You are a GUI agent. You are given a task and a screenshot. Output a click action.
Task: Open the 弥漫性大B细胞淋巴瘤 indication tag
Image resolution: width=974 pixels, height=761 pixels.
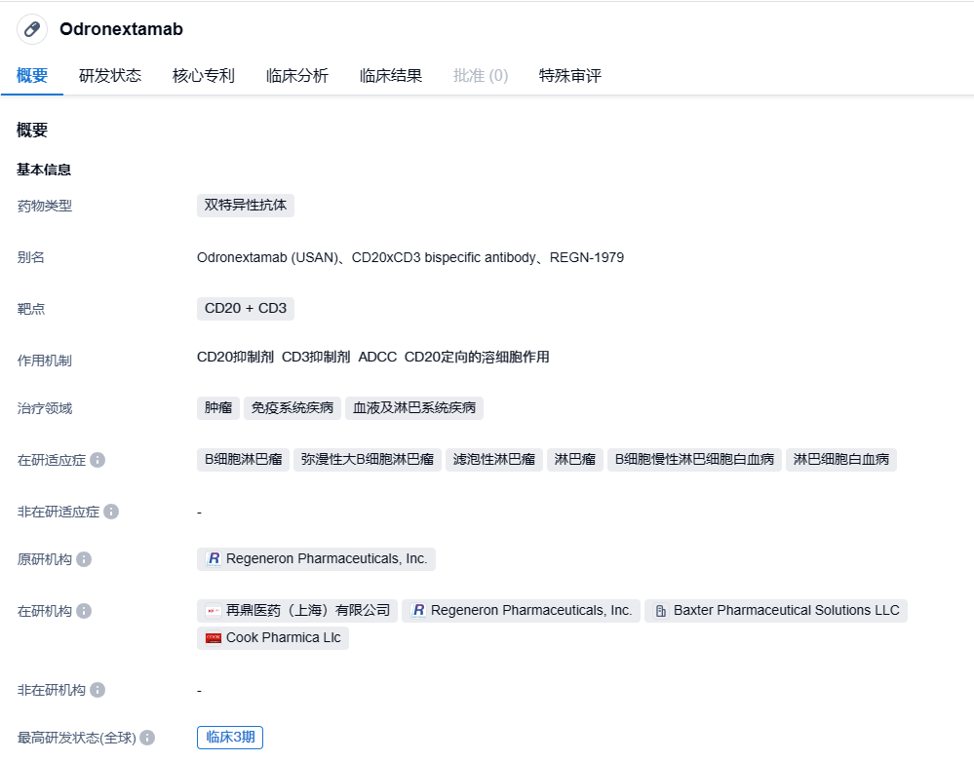[x=368, y=460]
